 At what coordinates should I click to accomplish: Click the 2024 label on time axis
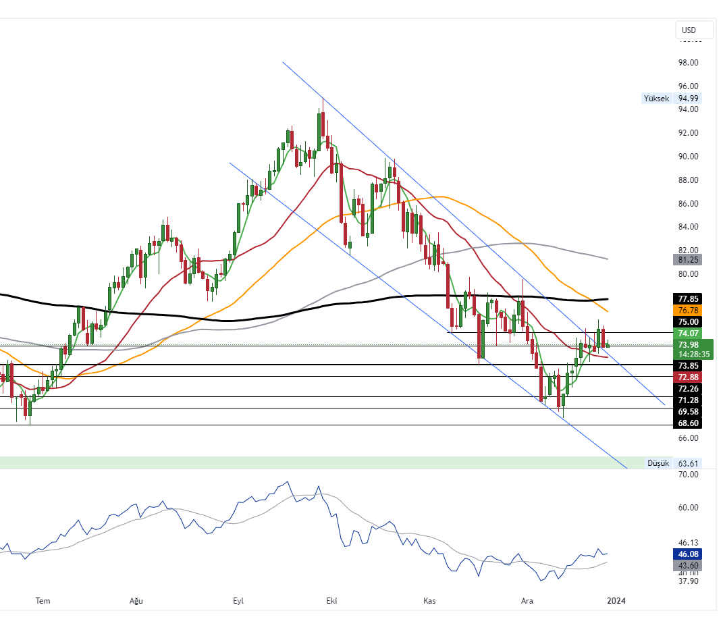(x=616, y=600)
